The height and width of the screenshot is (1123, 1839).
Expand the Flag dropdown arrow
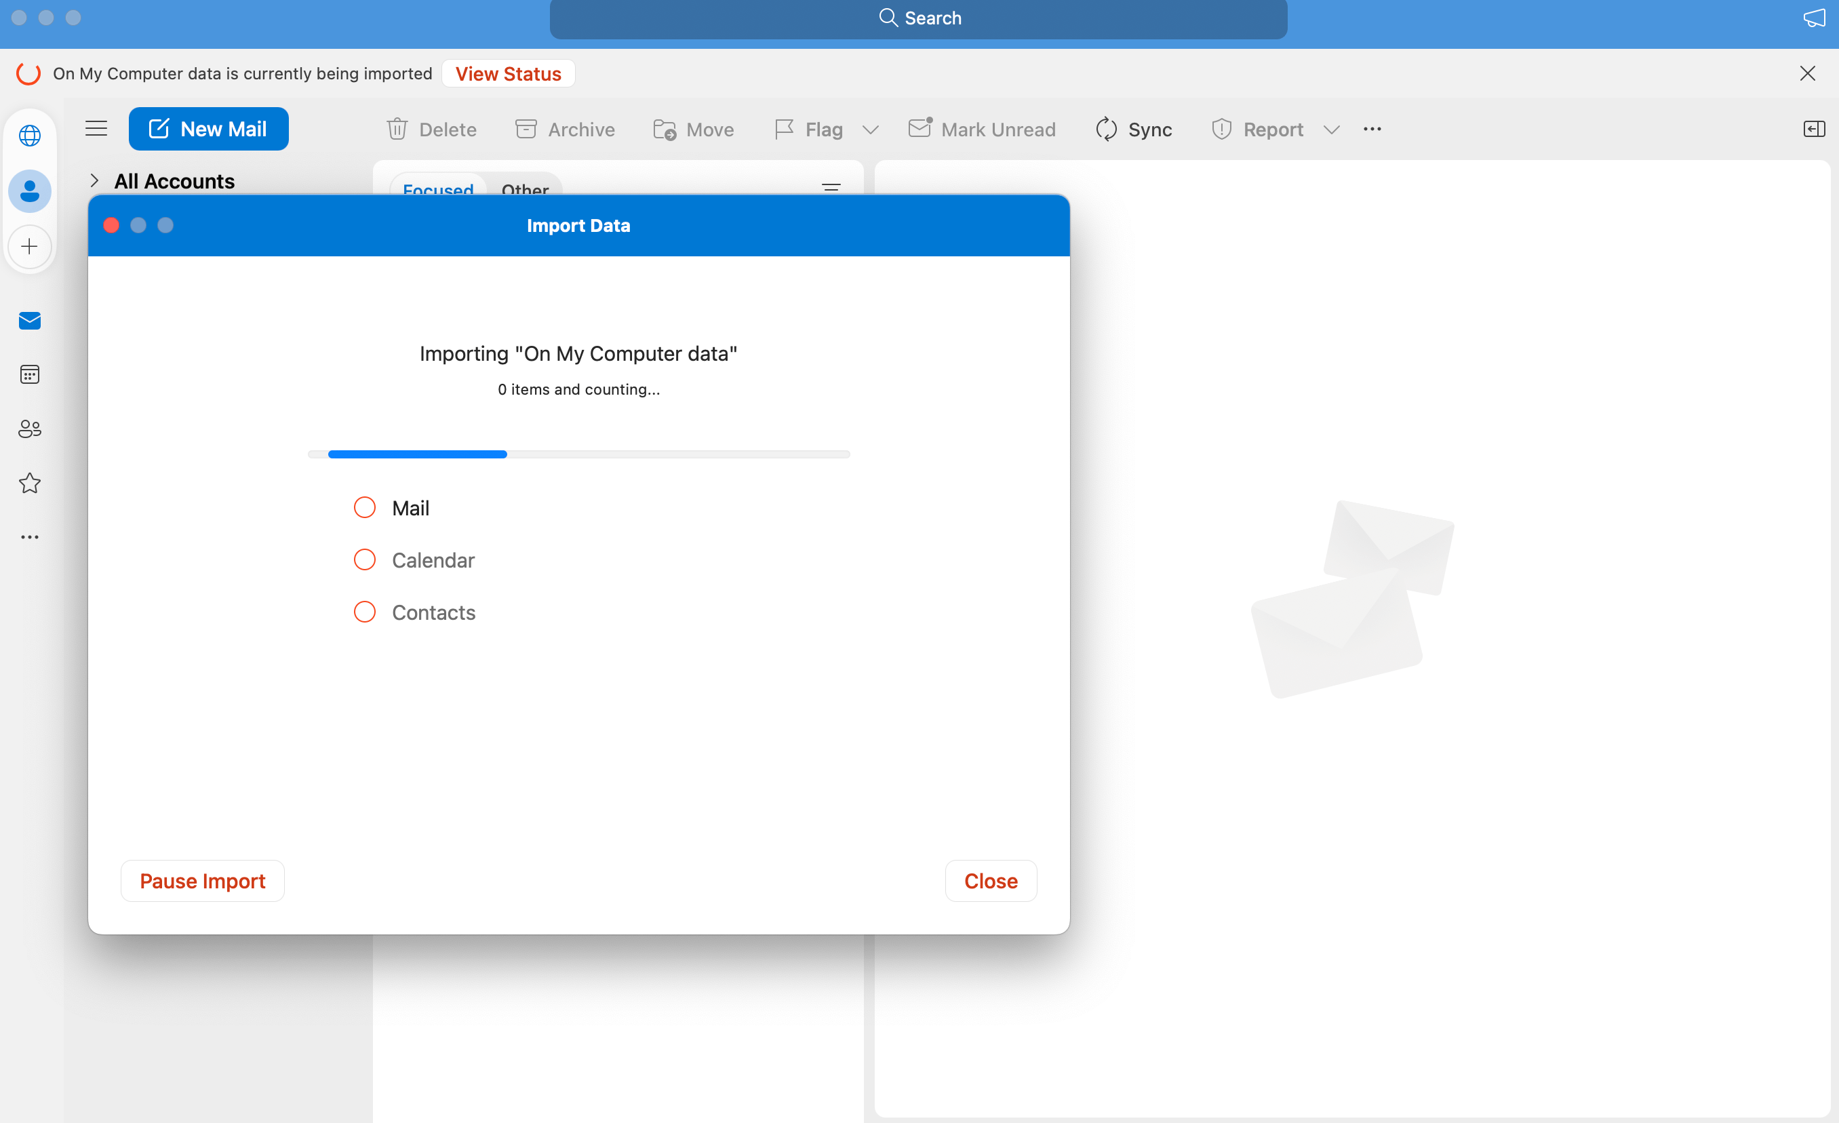pos(870,128)
